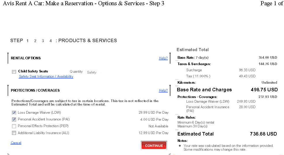Screen dimensions: 284x155
Task: Open Help for Protections / Coverages
Action: (163, 90)
